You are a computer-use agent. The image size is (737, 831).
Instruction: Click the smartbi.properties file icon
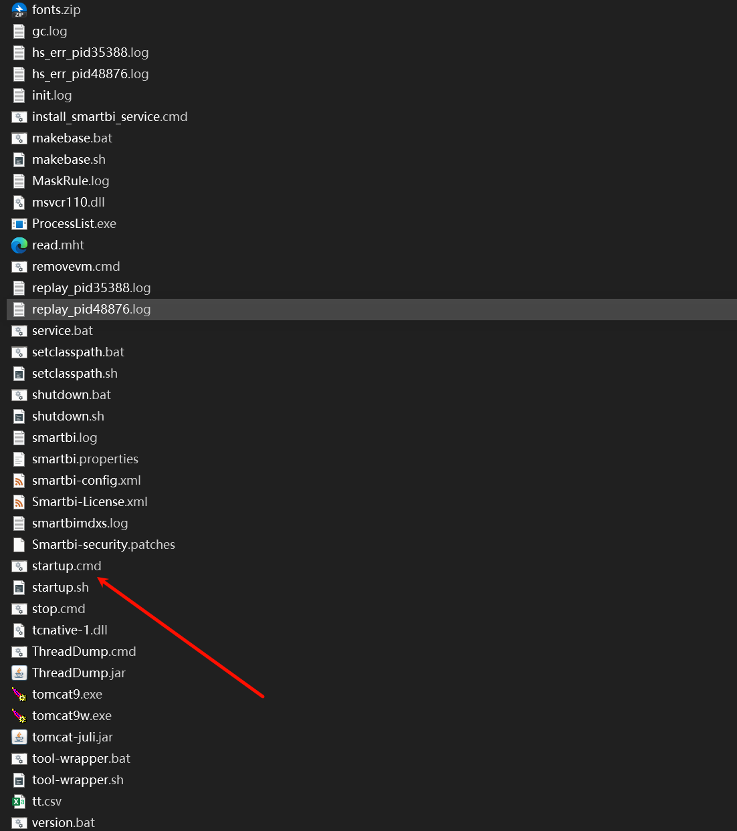(19, 459)
